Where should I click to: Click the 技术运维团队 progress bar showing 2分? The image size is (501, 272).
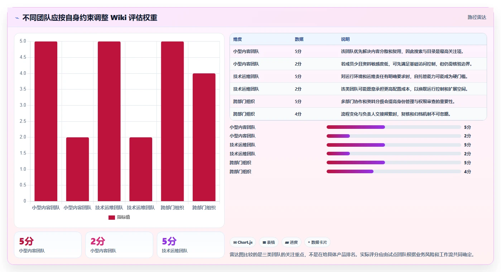(394, 154)
